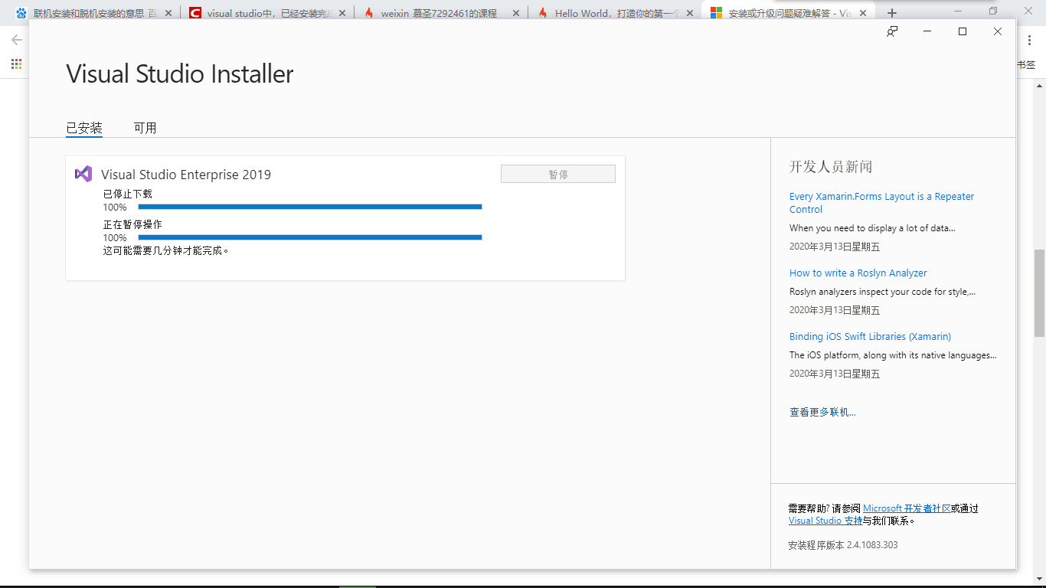Close the 联机安装和脱机安装 browser tab
1046x588 pixels.
pyautogui.click(x=168, y=13)
